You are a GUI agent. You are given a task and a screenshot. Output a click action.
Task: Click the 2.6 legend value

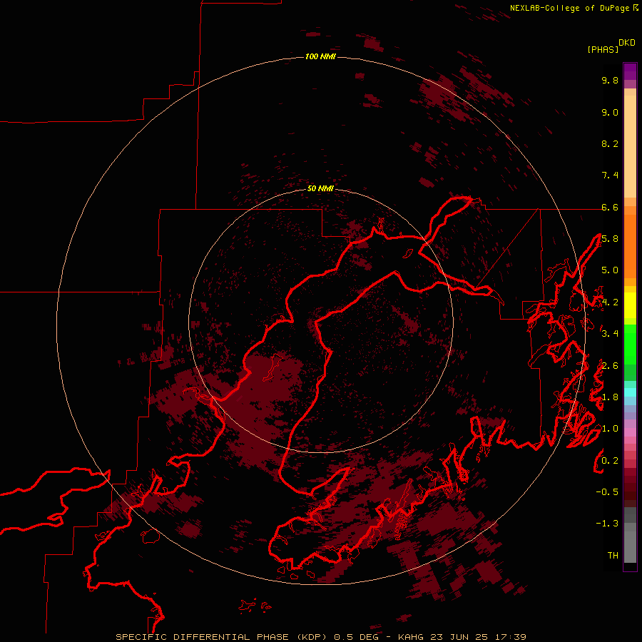tap(610, 366)
